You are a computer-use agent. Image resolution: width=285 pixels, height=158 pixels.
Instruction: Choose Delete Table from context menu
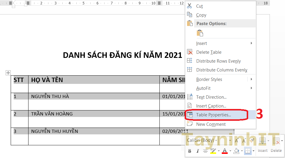[x=209, y=52]
